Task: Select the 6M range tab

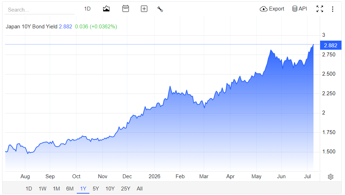Action: coord(70,189)
